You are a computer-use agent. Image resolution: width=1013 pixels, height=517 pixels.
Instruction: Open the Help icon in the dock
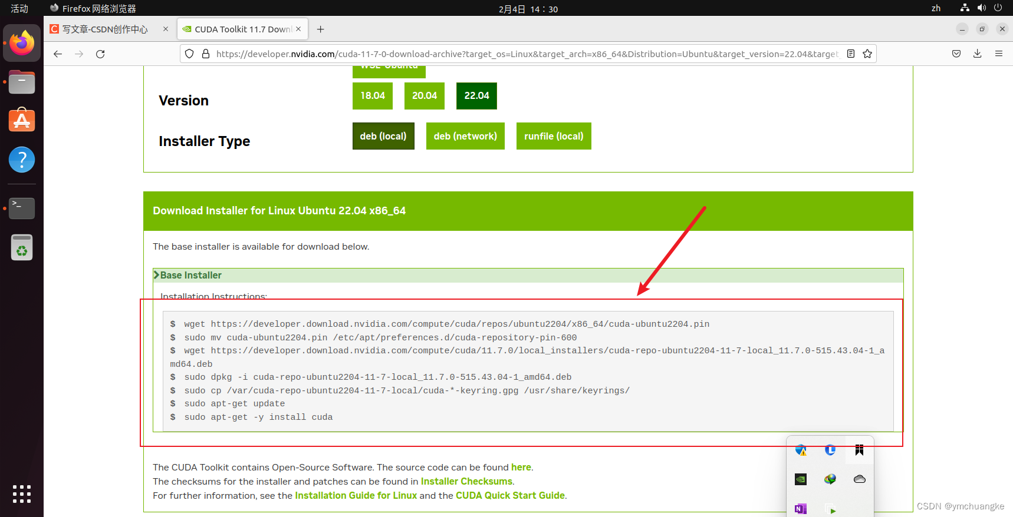click(22, 160)
